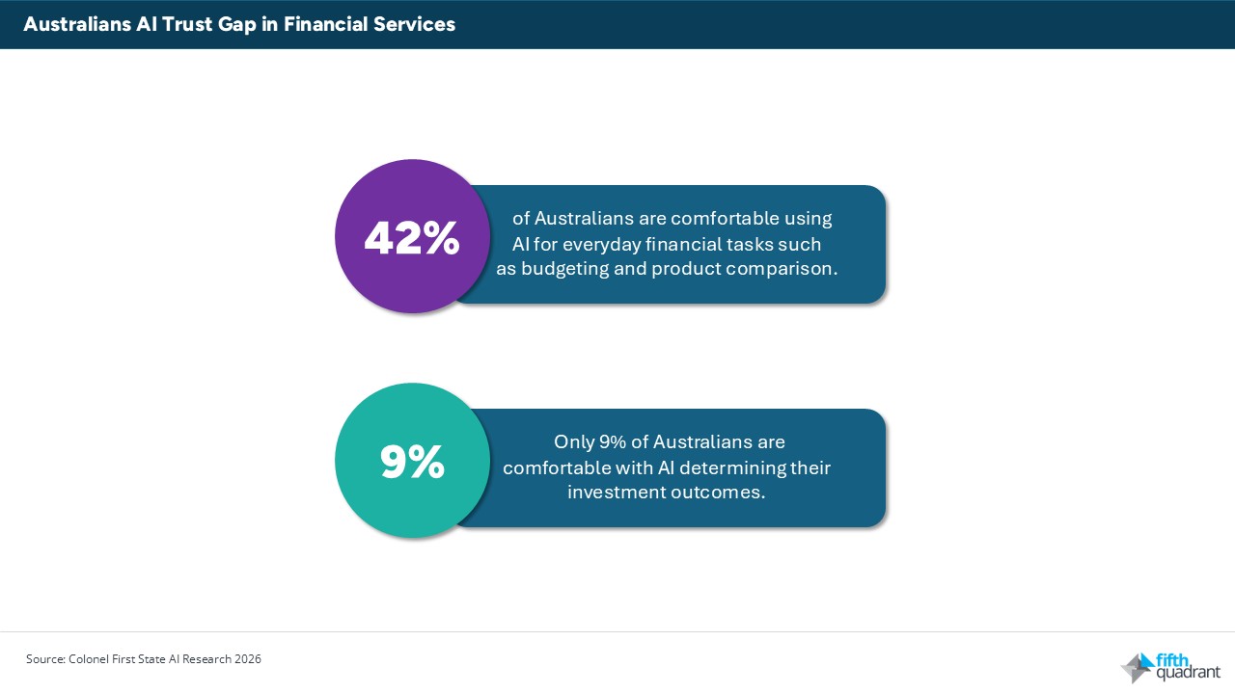Click "AI for everyday financial tasks such" line
1235x694 pixels.
coord(667,244)
